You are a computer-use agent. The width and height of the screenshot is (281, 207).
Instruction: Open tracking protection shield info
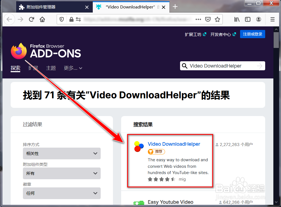tap(62, 19)
